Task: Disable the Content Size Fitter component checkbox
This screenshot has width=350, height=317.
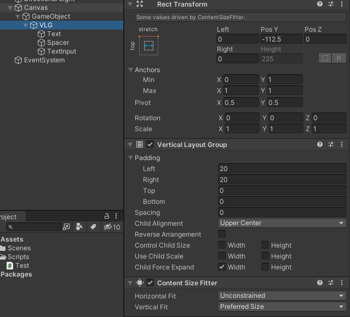Action: (150, 283)
